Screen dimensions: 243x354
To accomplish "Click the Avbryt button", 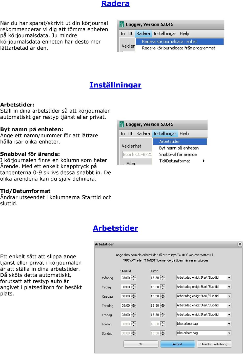I will (x=177, y=344).
